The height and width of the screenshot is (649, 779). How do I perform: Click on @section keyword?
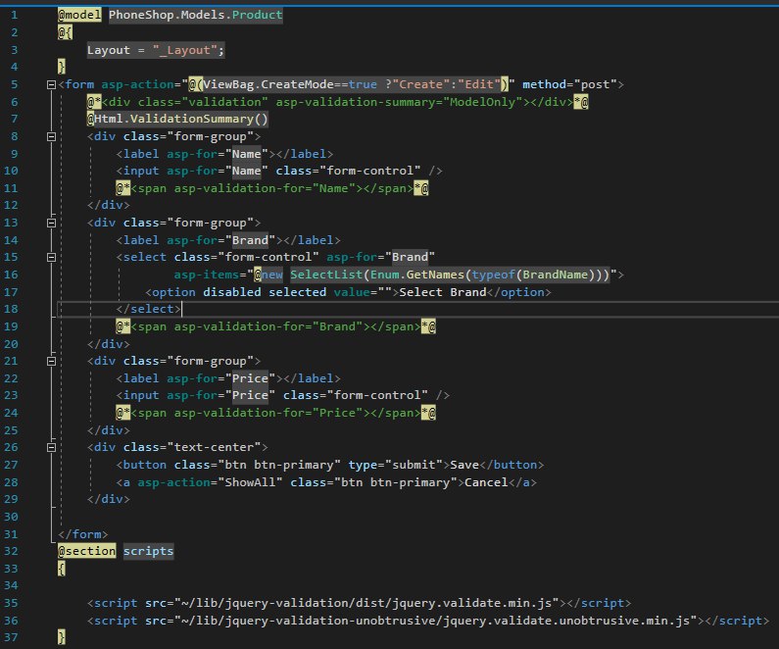point(86,551)
